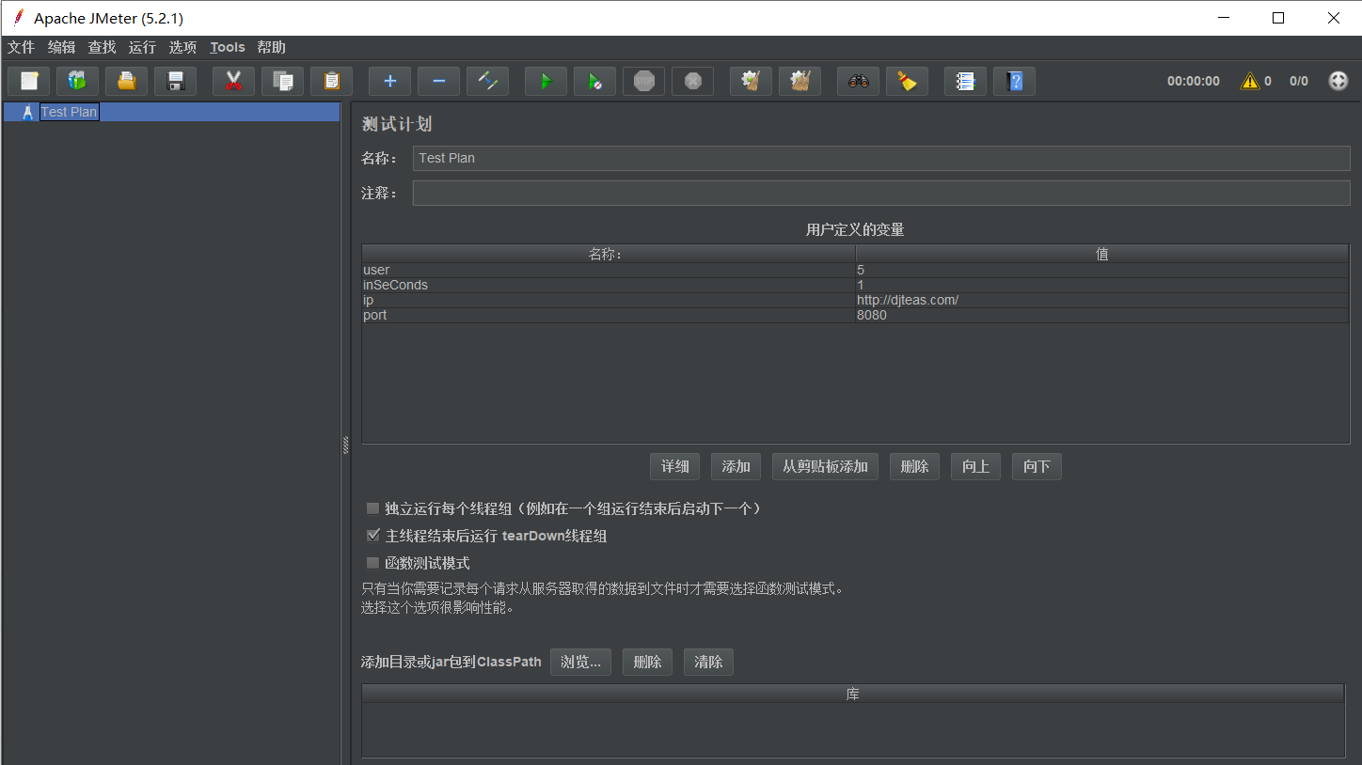The height and width of the screenshot is (765, 1362).
Task: Click the value cell containing 5
Action: pos(1102,270)
